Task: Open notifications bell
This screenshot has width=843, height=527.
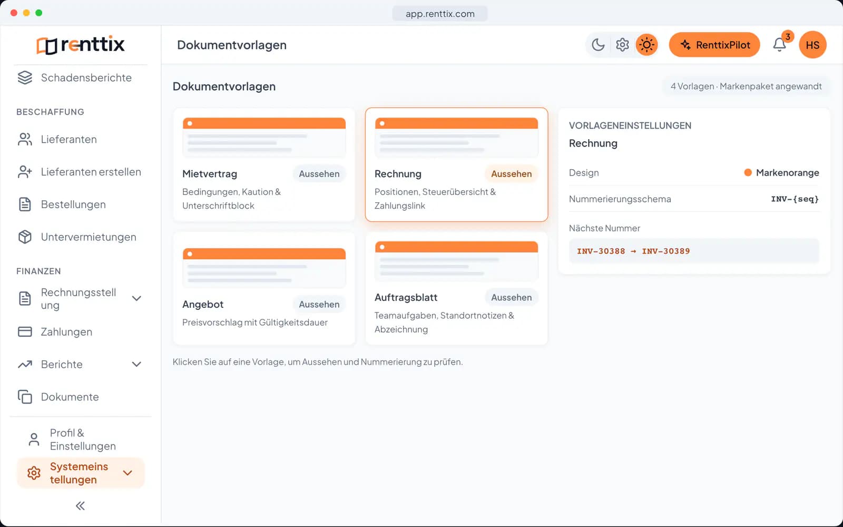Action: tap(779, 45)
